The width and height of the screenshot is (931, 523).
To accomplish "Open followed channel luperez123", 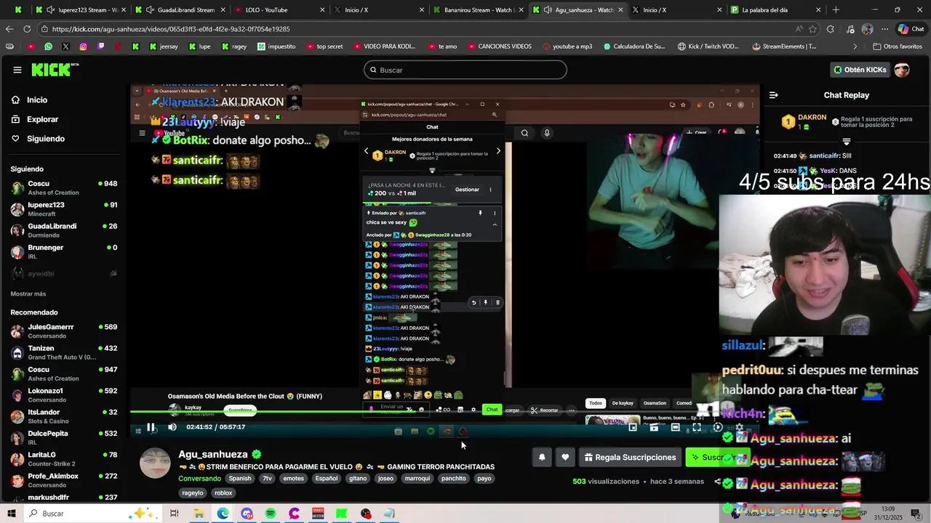I will coord(64,209).
